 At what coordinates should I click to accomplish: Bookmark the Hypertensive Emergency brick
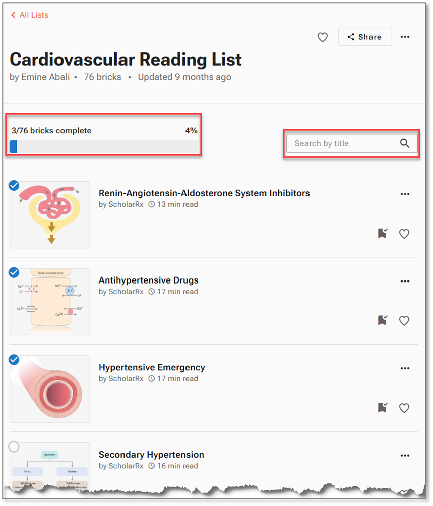click(383, 408)
